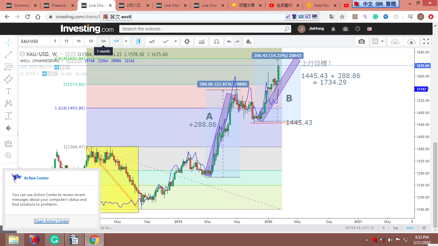The image size is (438, 246).
Task: Toggle log scale on the chart
Action: (x=396, y=228)
